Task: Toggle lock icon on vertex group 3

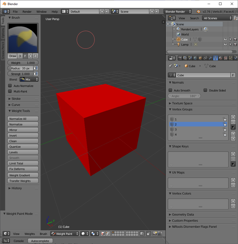Action: pyautogui.click(x=225, y=129)
